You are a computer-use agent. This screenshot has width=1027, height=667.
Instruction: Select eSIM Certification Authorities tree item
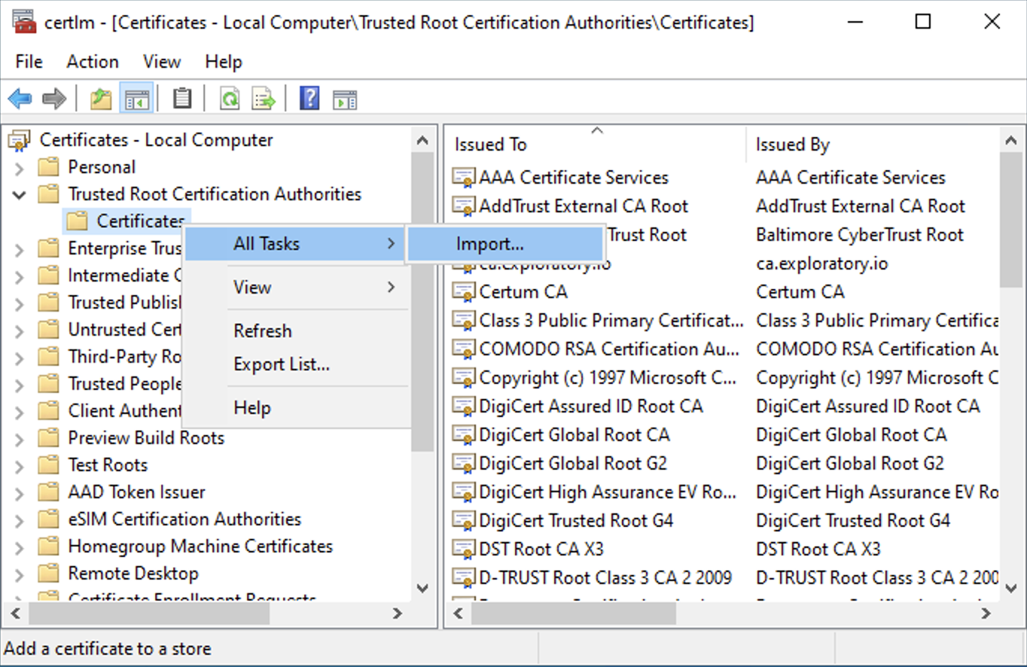click(x=184, y=519)
